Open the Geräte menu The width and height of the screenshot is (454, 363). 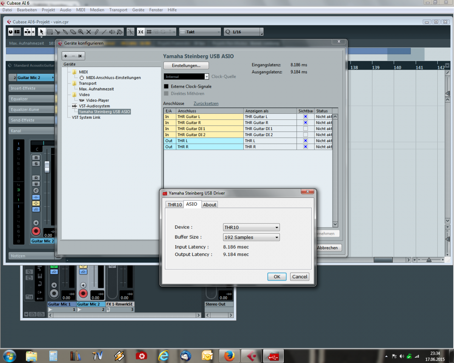coord(138,10)
